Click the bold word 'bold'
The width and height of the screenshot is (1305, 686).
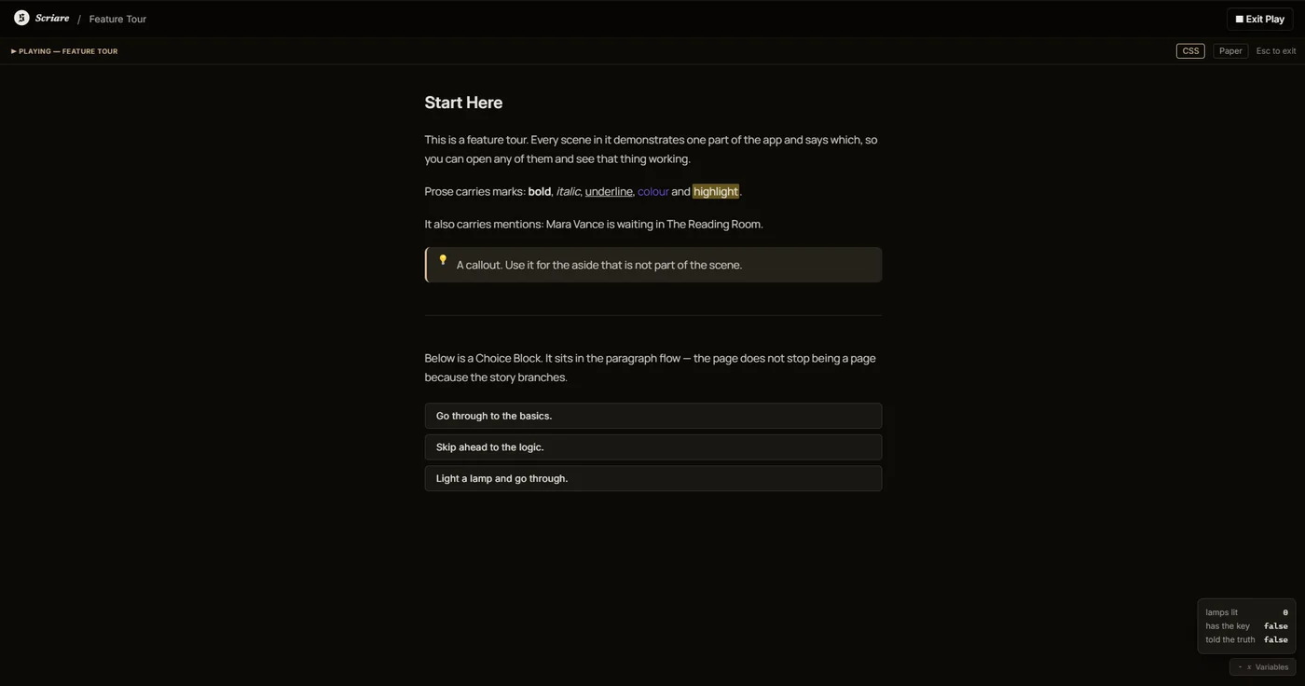pyautogui.click(x=540, y=191)
